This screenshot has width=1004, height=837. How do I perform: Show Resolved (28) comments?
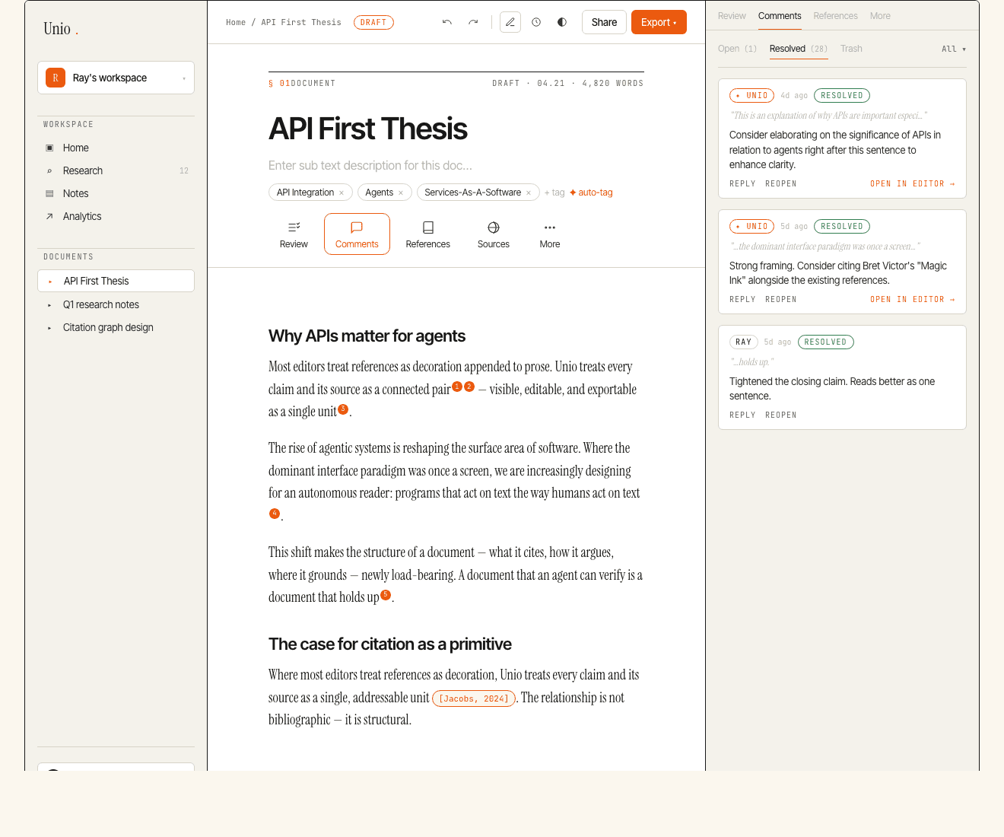pyautogui.click(x=799, y=49)
